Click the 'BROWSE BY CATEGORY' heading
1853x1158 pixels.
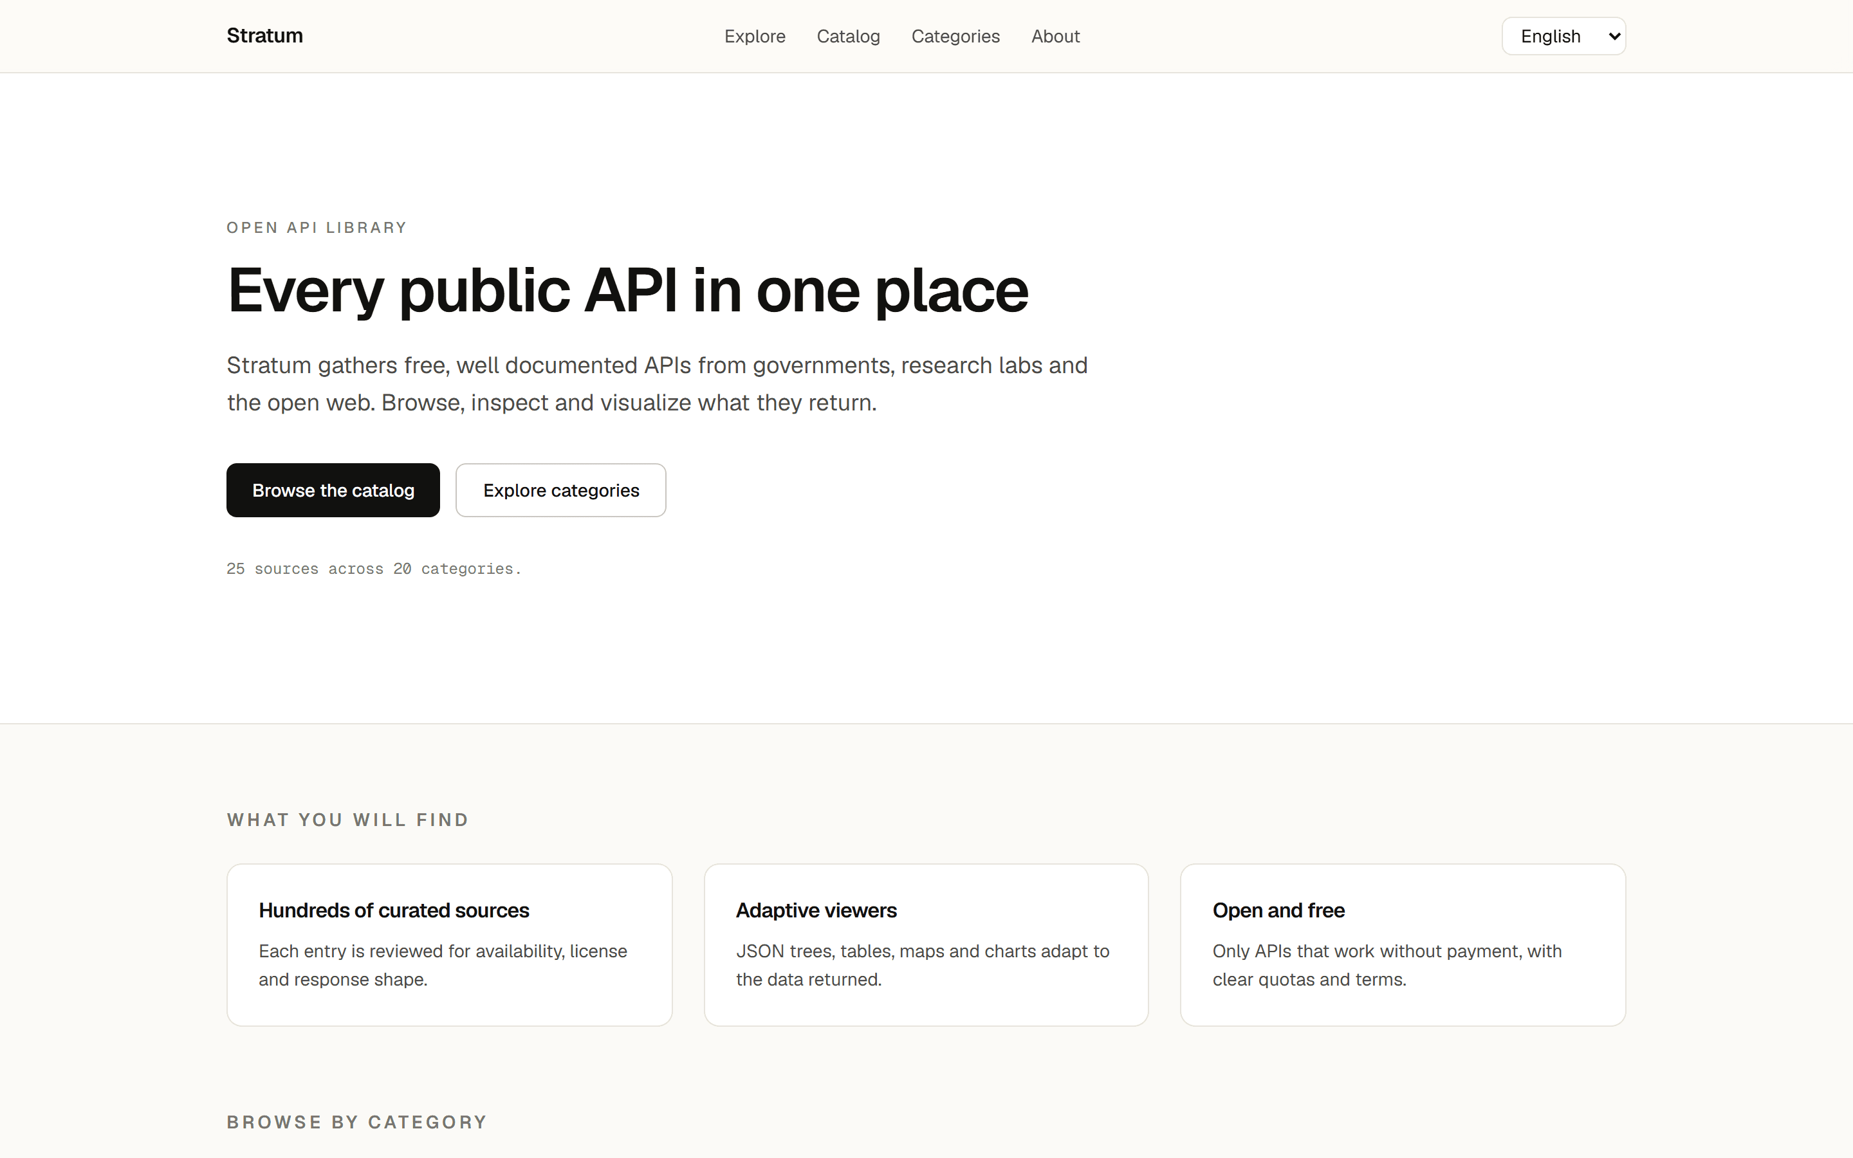357,1122
